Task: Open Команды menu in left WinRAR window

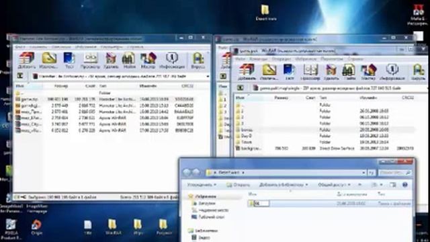Action: click(x=38, y=47)
